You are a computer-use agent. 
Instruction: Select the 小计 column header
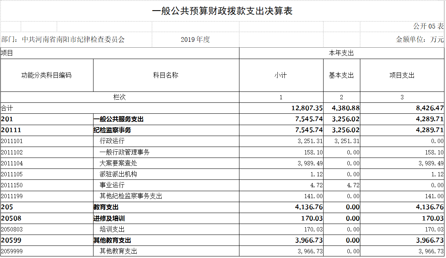[281, 75]
